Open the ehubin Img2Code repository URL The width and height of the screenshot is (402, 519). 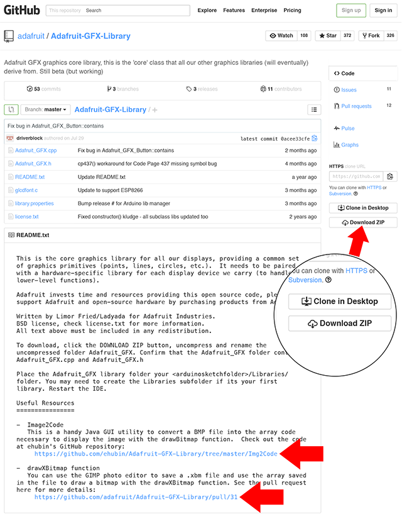pos(156,454)
